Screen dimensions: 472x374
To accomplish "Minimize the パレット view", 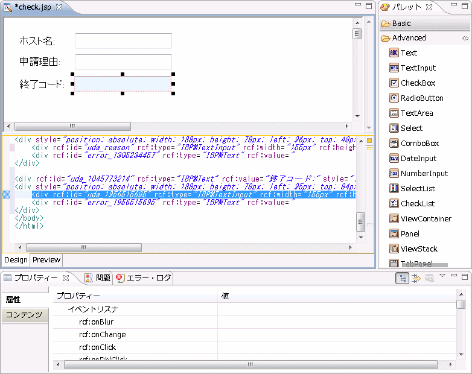I will click(454, 5).
